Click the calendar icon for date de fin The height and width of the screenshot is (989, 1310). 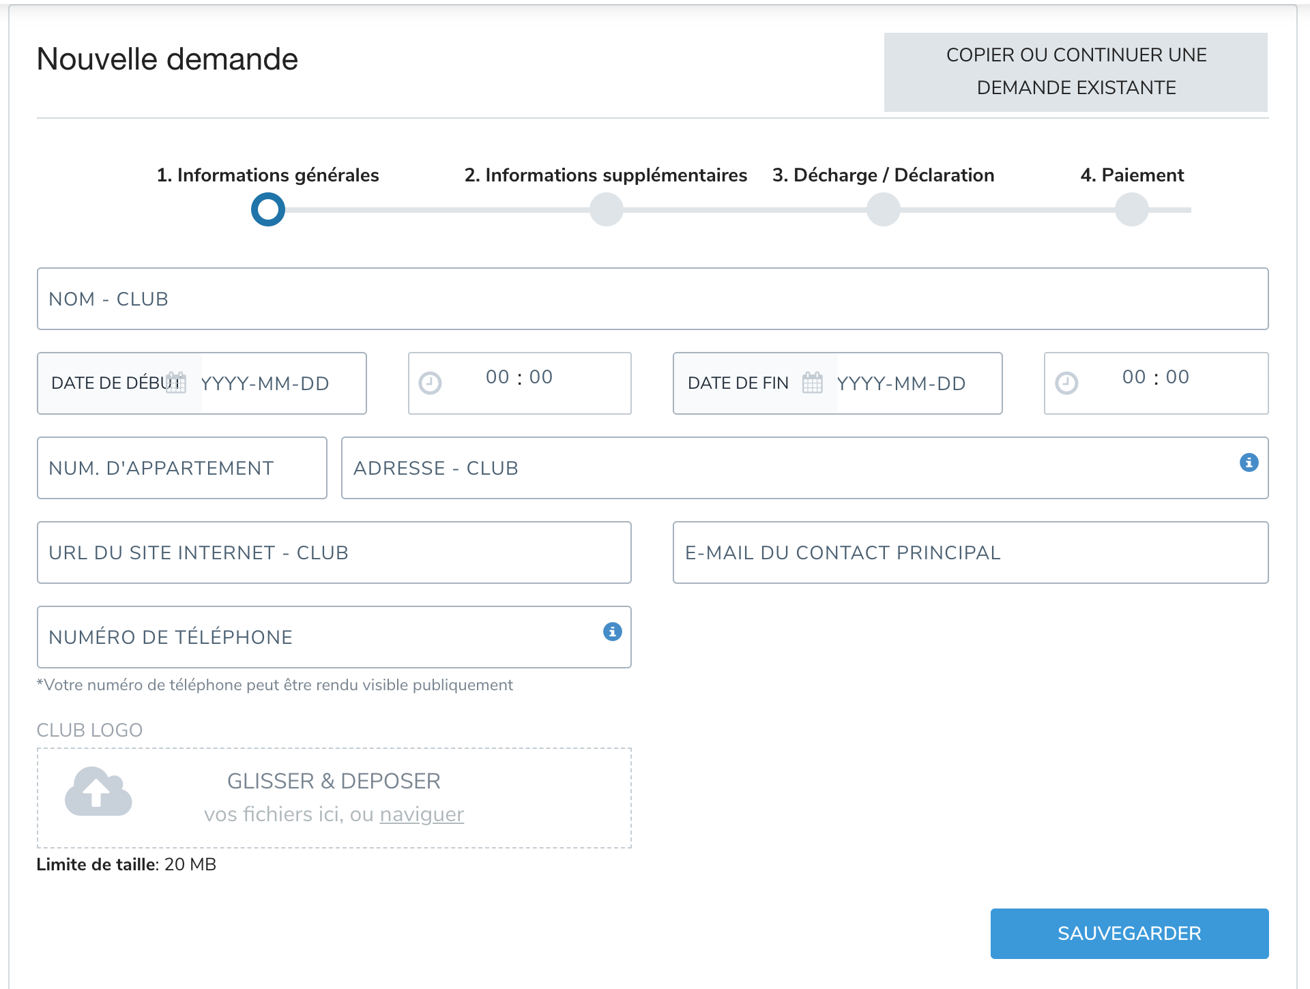(x=813, y=383)
